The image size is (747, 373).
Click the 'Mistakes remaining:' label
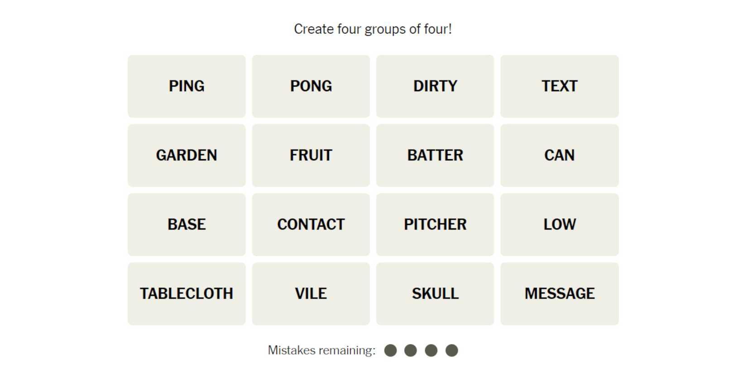point(321,350)
